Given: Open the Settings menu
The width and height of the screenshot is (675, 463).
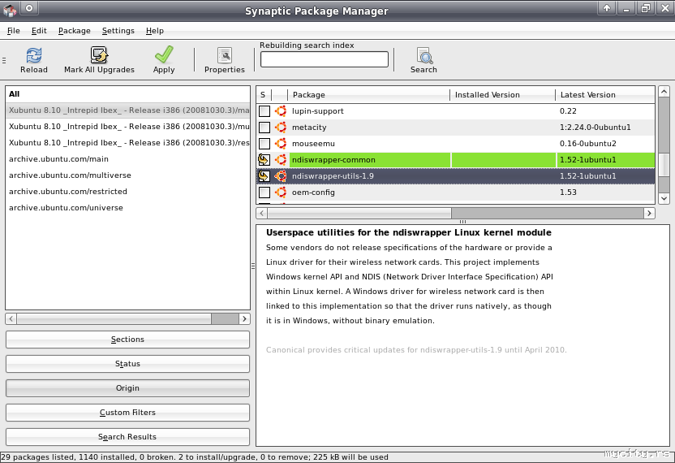Looking at the screenshot, I should 118,31.
